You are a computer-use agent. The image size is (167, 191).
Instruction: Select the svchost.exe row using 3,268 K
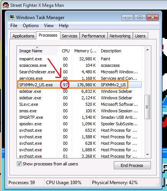[x=79, y=156]
